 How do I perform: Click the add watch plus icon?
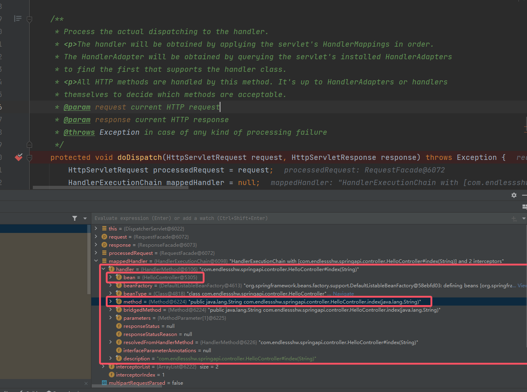514,218
